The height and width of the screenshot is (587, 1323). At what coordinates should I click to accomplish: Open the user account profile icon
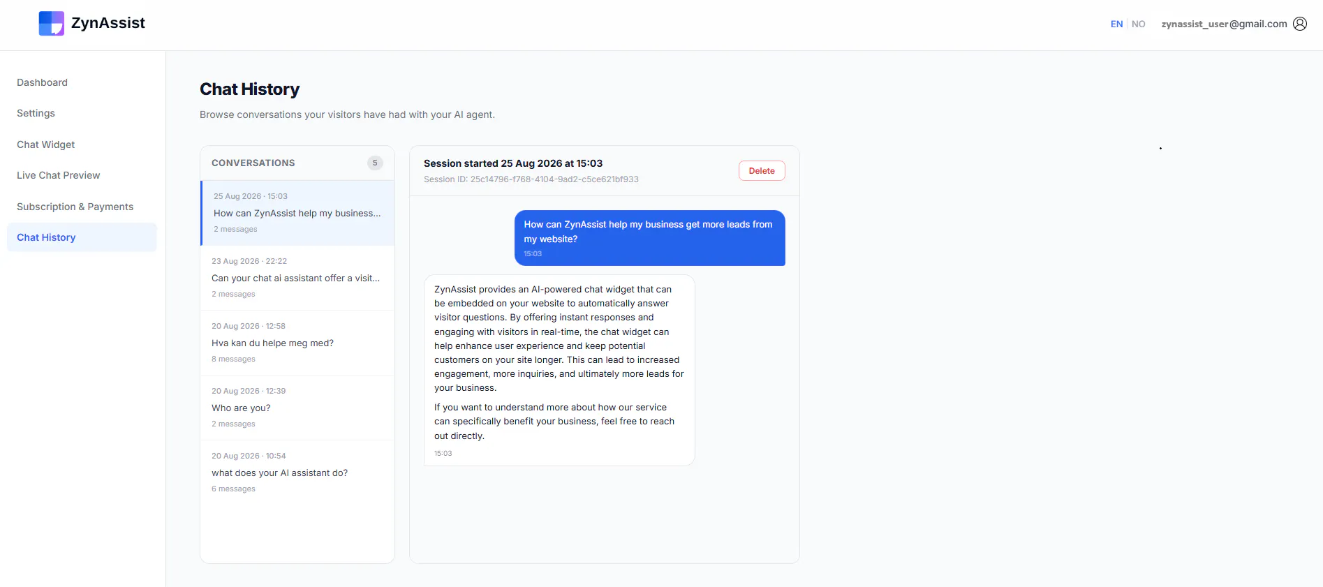pos(1300,24)
